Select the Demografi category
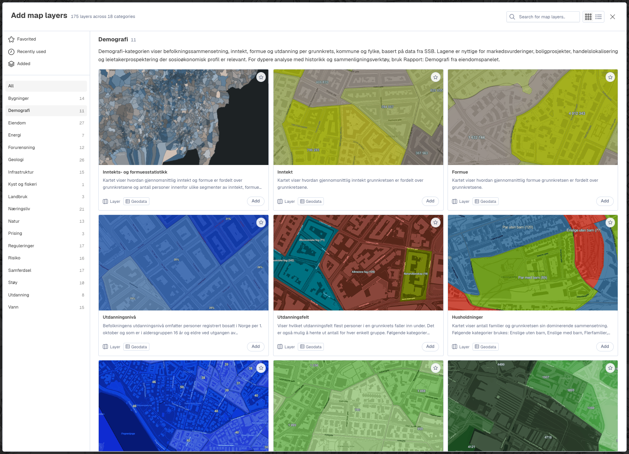The height and width of the screenshot is (454, 629). click(46, 110)
